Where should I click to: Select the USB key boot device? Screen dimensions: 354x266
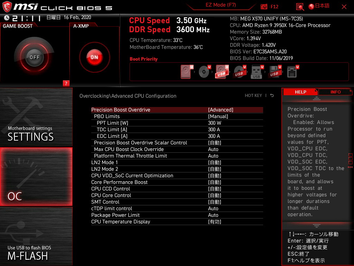[257, 72]
